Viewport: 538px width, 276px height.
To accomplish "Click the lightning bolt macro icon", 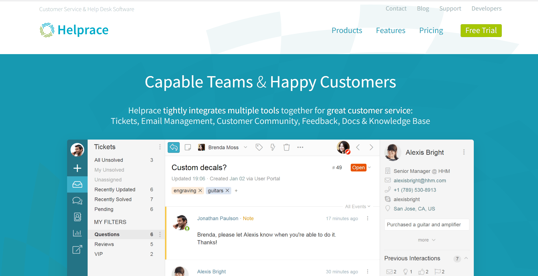I will point(273,147).
